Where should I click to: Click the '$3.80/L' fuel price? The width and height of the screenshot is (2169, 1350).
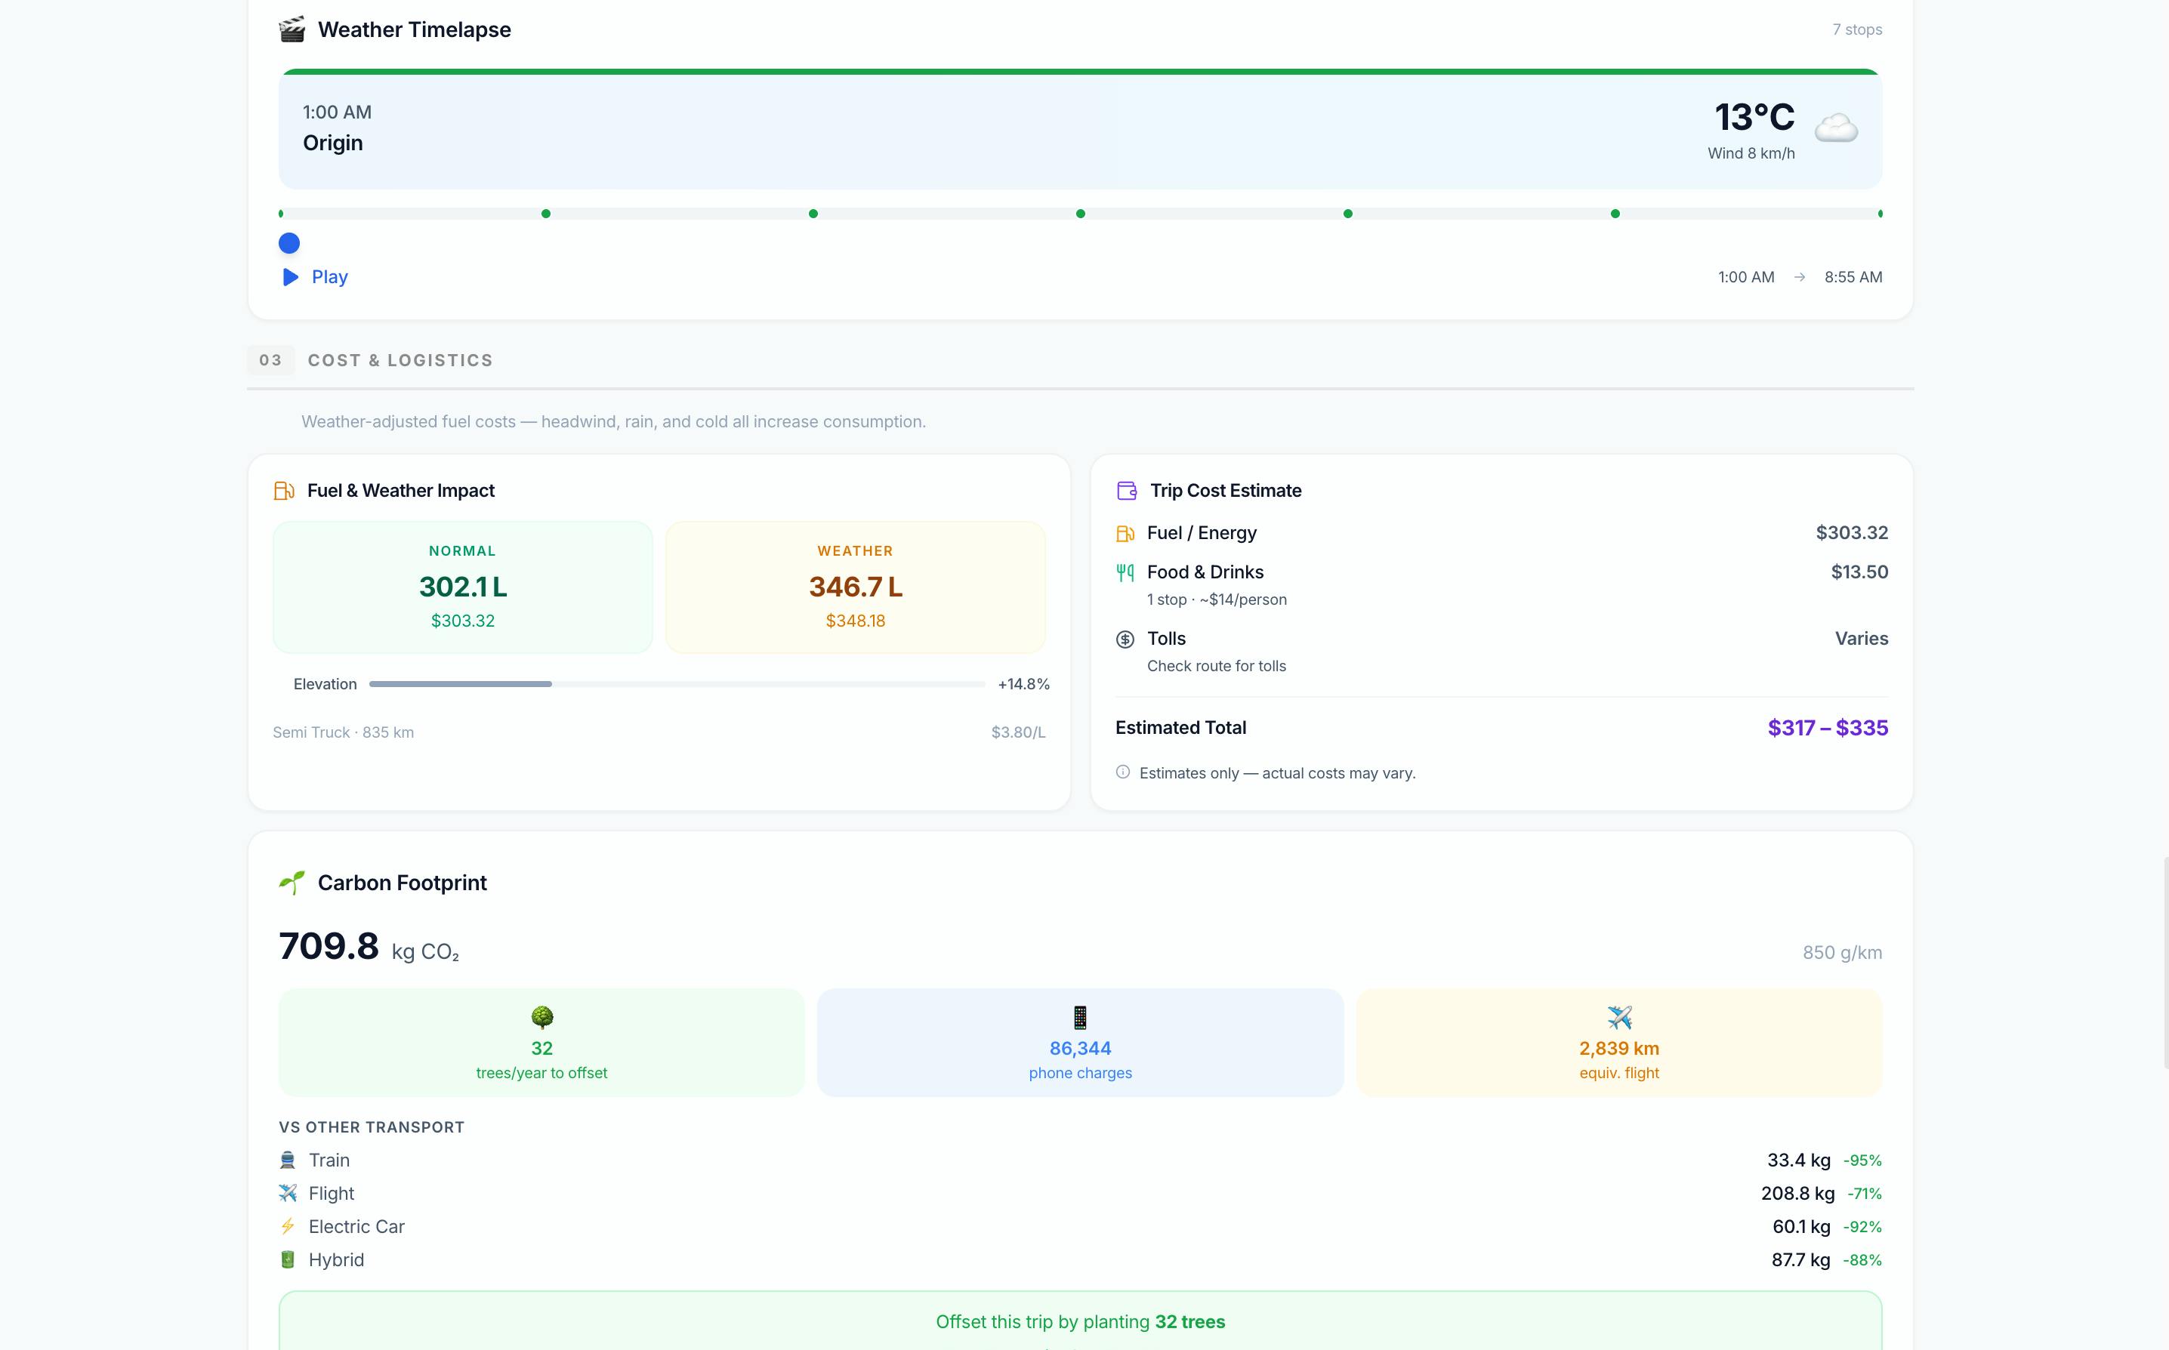(x=1018, y=732)
